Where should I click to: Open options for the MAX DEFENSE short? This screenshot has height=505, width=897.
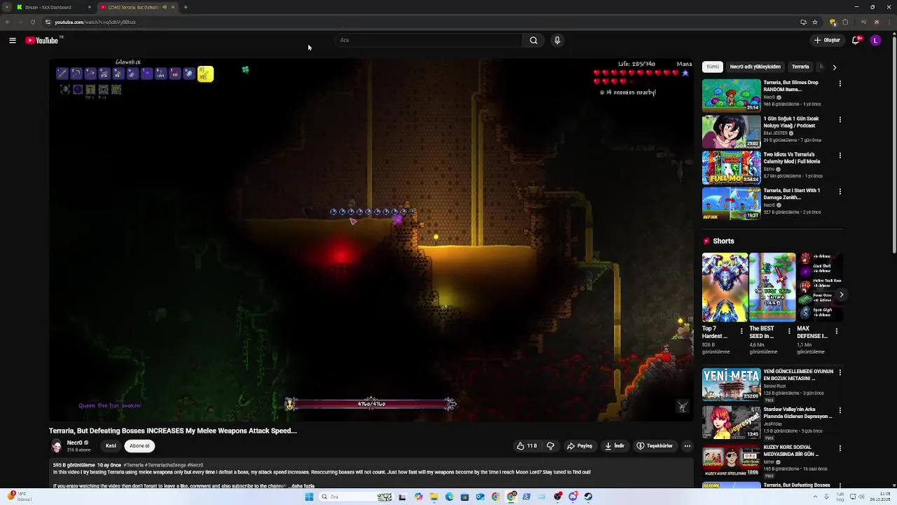pos(836,331)
